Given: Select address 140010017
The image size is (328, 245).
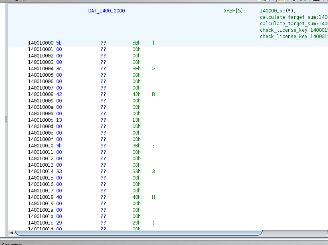Looking at the screenshot, I should point(41,191).
